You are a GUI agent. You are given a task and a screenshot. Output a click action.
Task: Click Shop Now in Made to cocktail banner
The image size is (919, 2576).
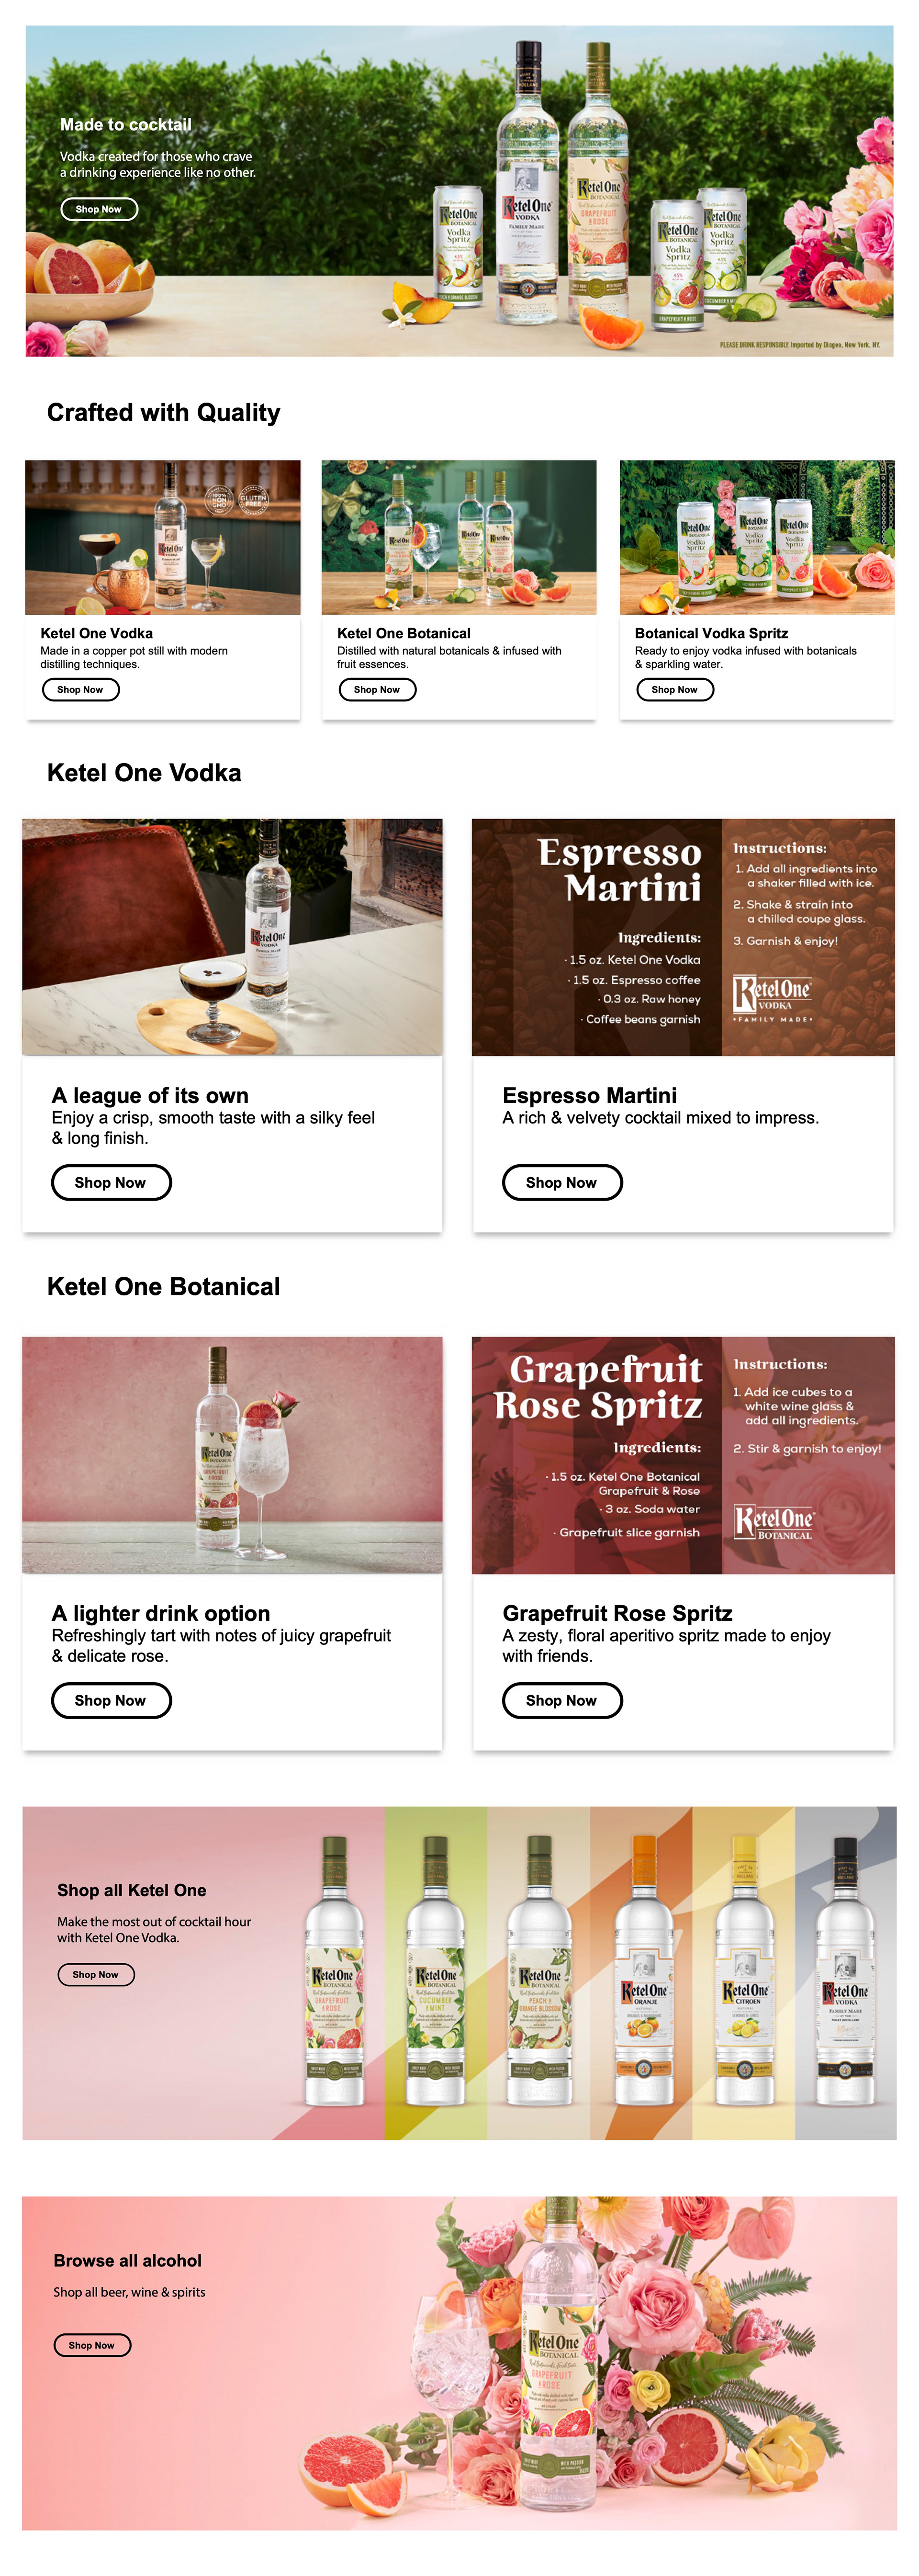(98, 209)
